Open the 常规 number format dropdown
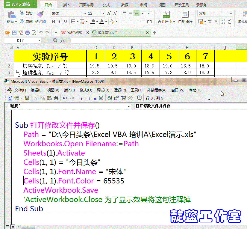Screen dimensions: 247x229 point(231,13)
